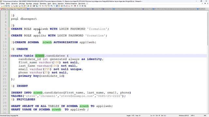The height and width of the screenshot is (117, 209).
Task: Print the document with the toolbar Print icon
Action: (x=16, y=6)
